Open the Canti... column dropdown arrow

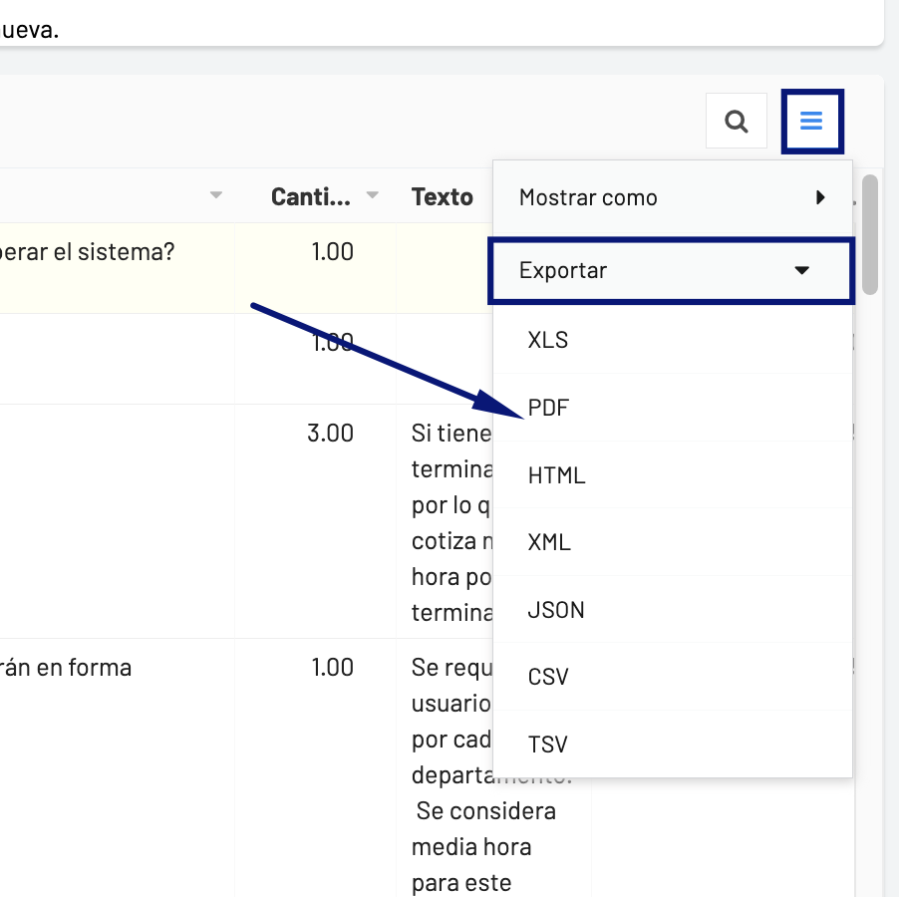tap(373, 196)
